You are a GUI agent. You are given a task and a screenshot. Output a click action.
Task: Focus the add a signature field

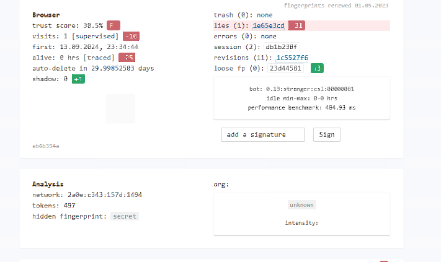point(263,134)
